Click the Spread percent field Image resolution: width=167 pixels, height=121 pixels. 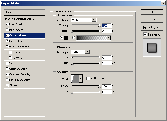point(107,57)
